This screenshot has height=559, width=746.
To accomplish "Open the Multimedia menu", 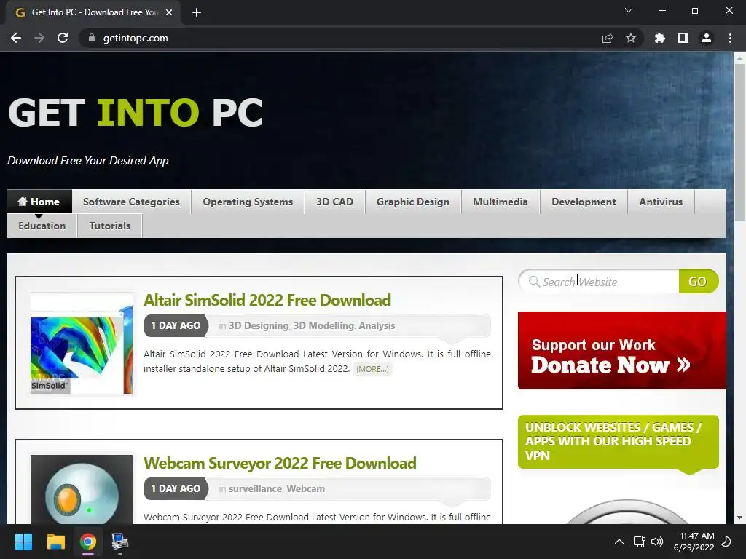I will [500, 202].
